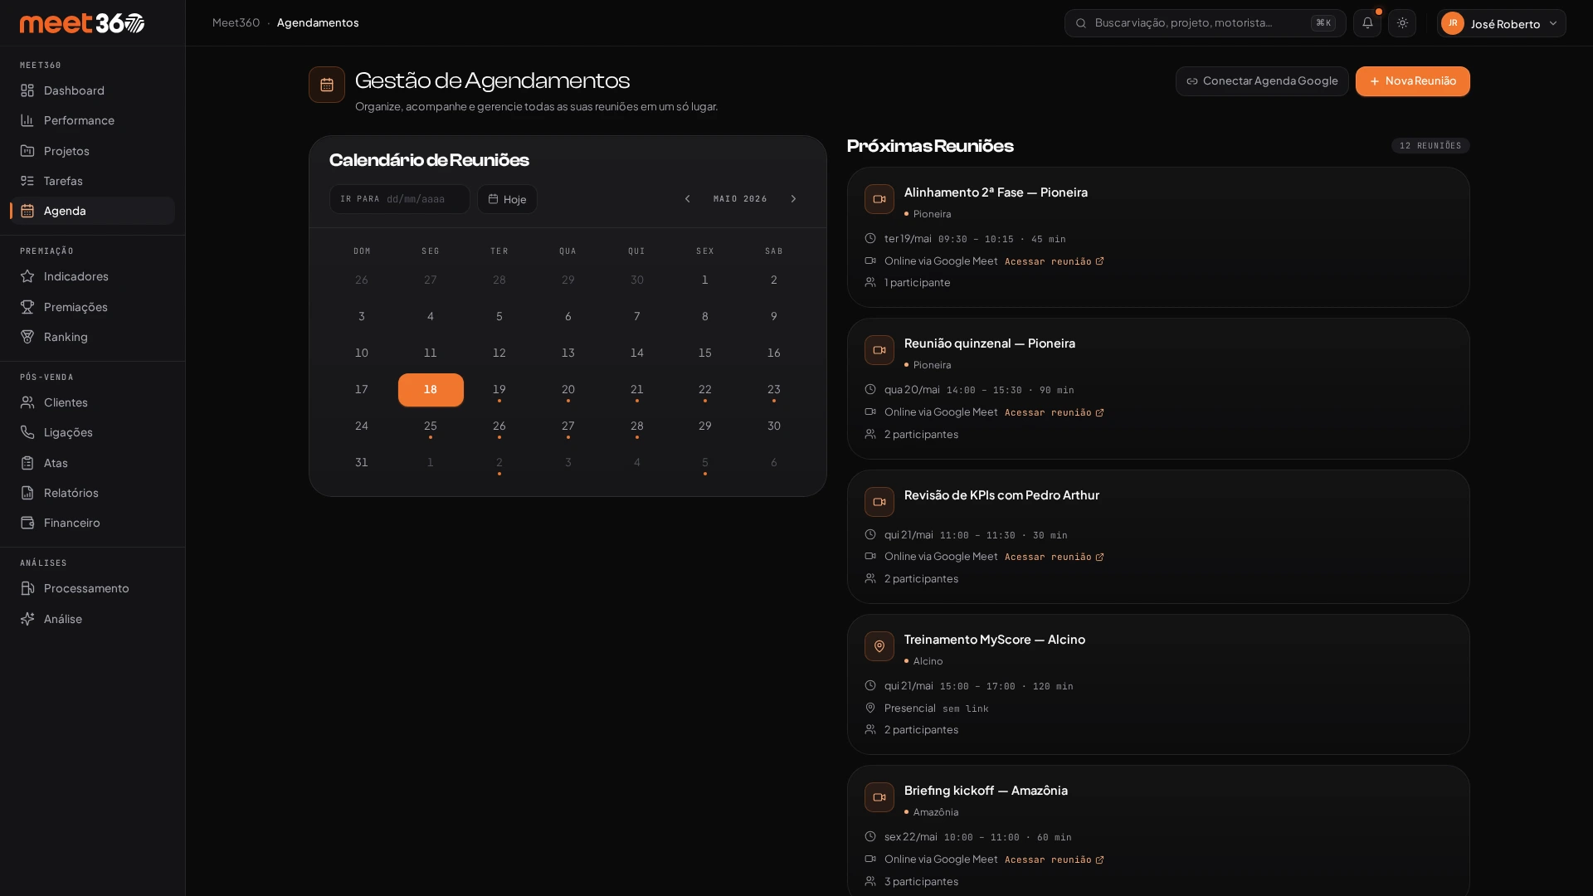Click the Performance chart icon
Image resolution: width=1593 pixels, height=896 pixels.
27,120
